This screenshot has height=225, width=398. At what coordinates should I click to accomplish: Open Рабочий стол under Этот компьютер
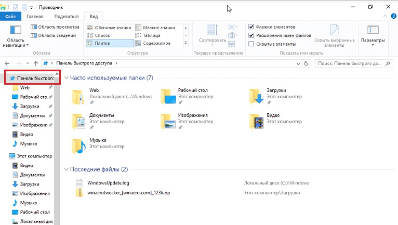click(35, 212)
